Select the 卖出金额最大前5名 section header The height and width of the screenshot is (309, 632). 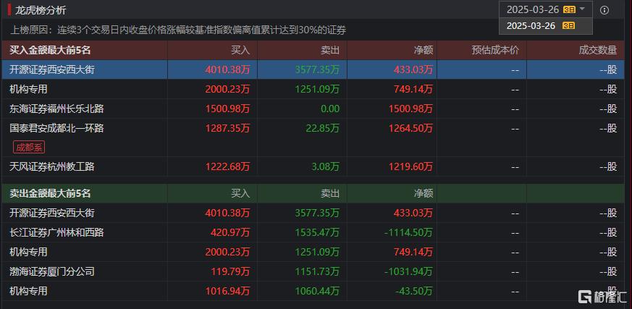[50, 193]
